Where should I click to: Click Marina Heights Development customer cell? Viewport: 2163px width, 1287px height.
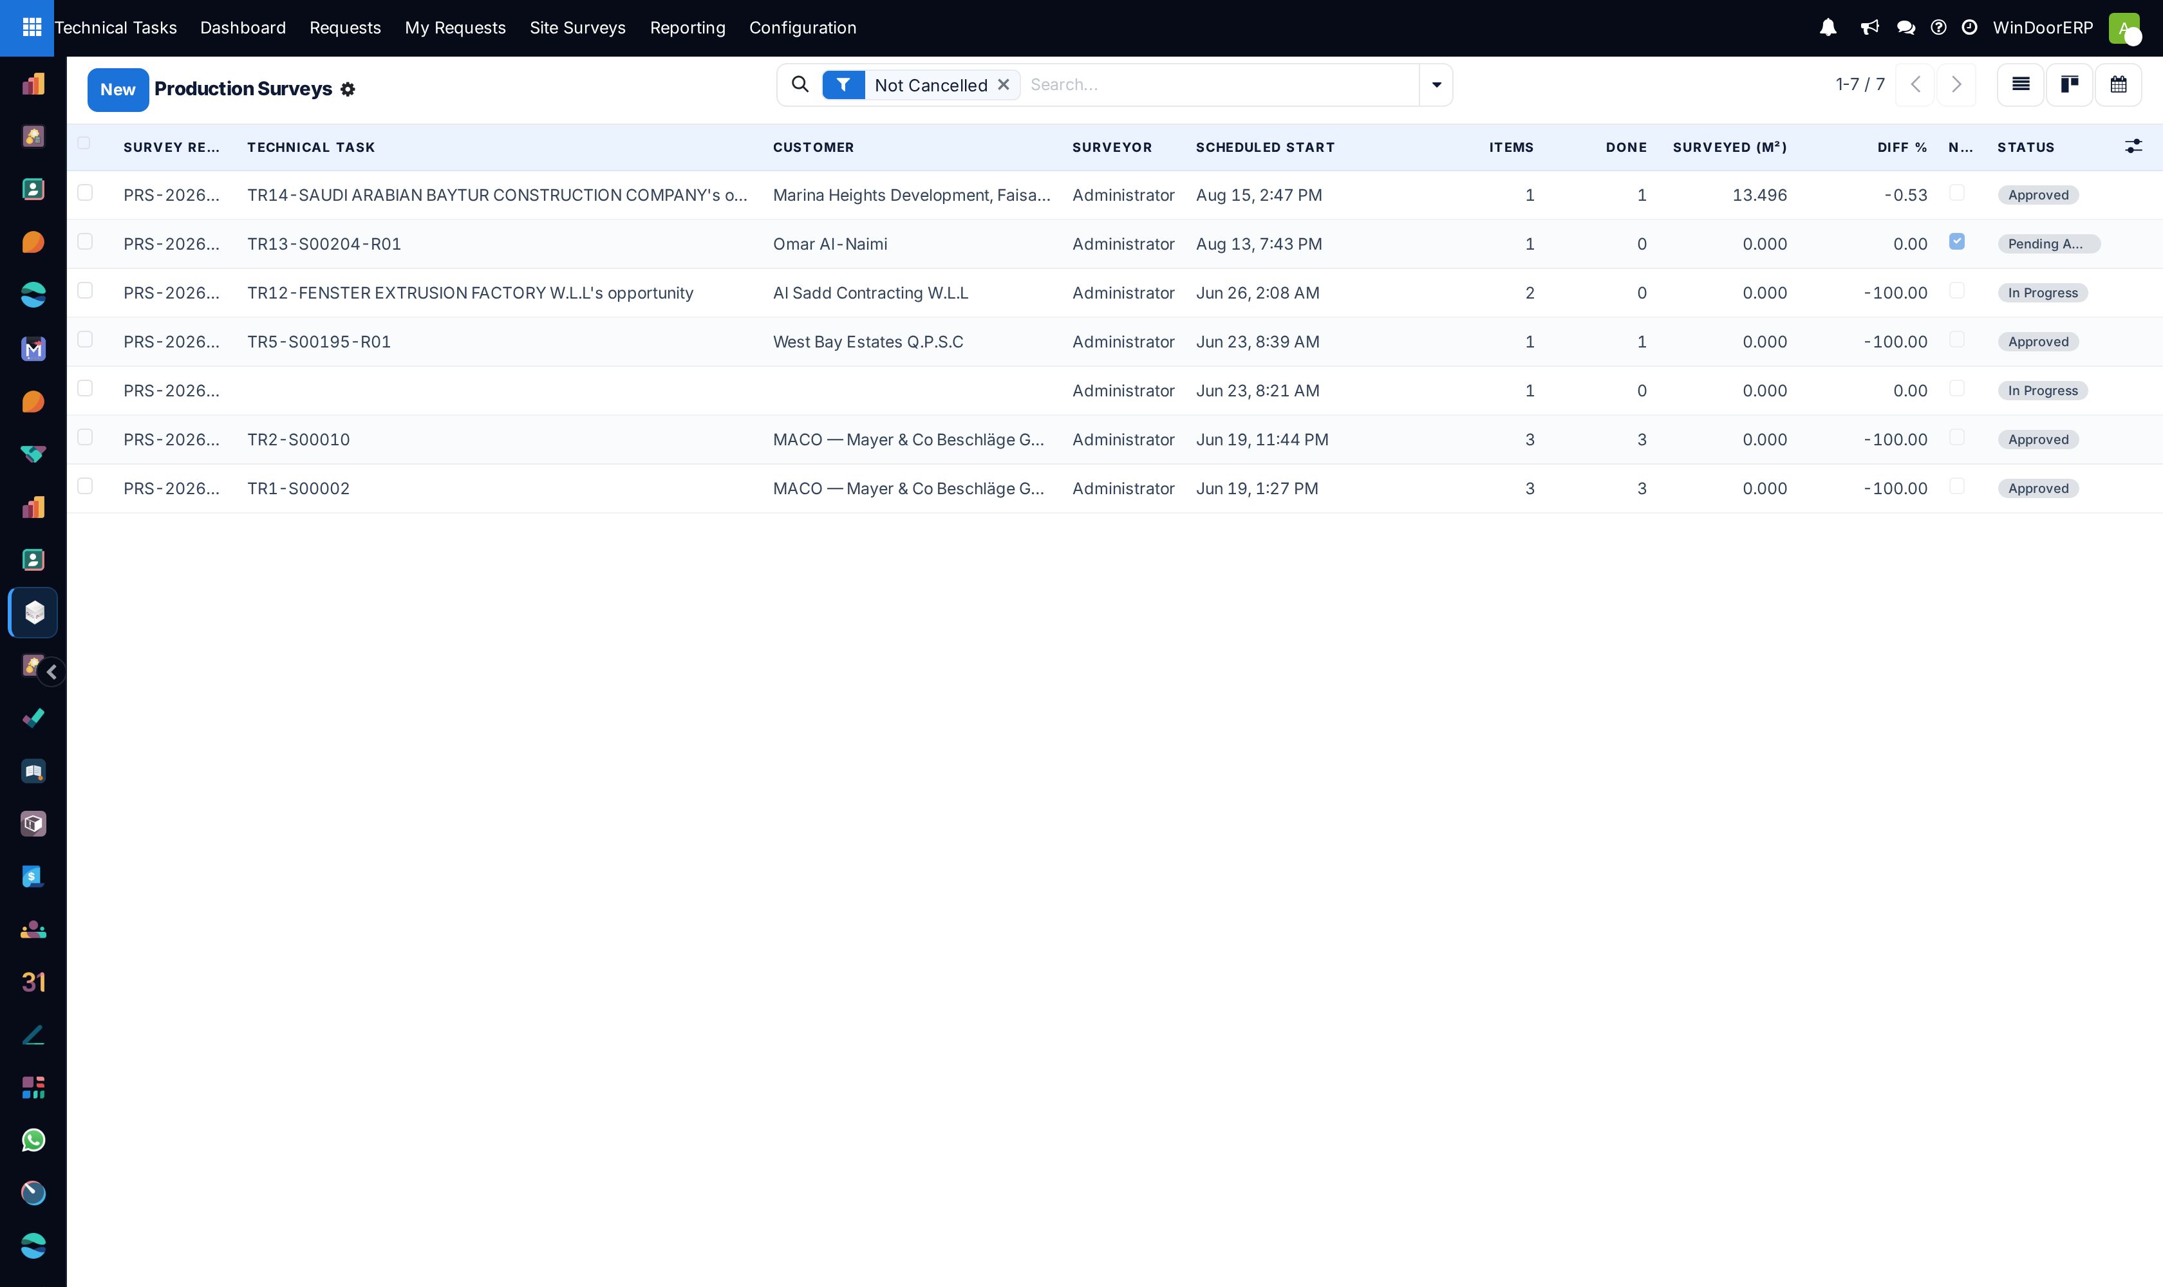click(x=912, y=195)
